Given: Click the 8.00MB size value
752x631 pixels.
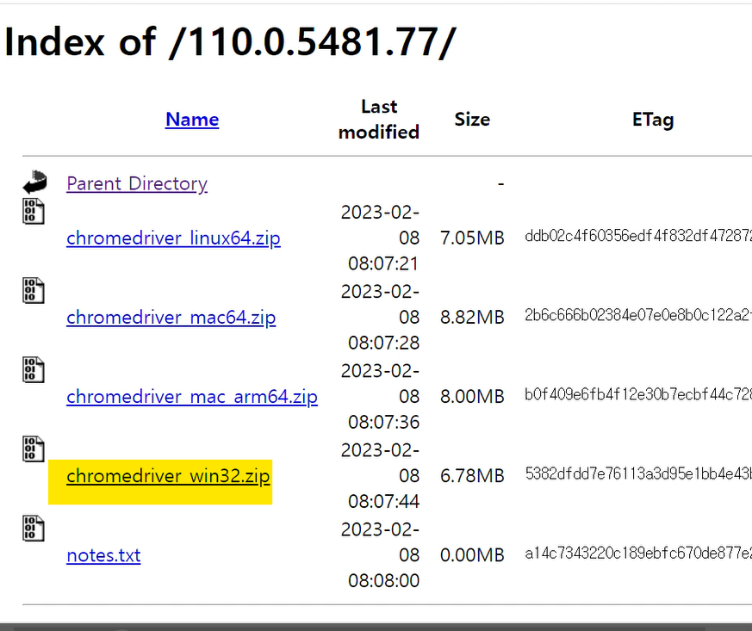Looking at the screenshot, I should 472,396.
